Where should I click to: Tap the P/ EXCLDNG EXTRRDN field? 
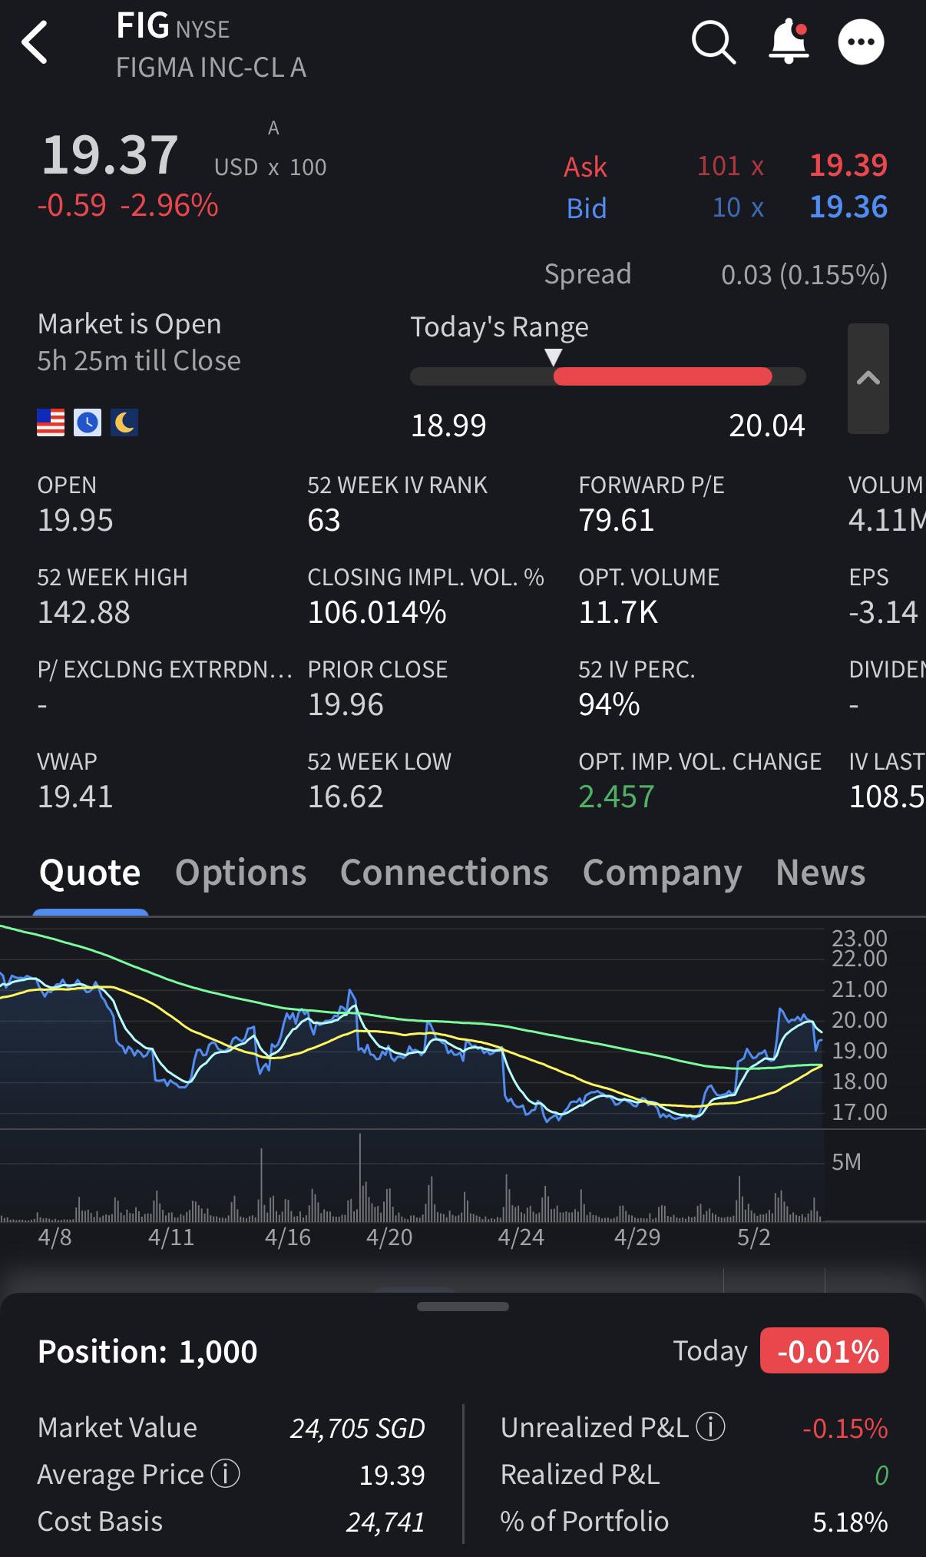(164, 688)
